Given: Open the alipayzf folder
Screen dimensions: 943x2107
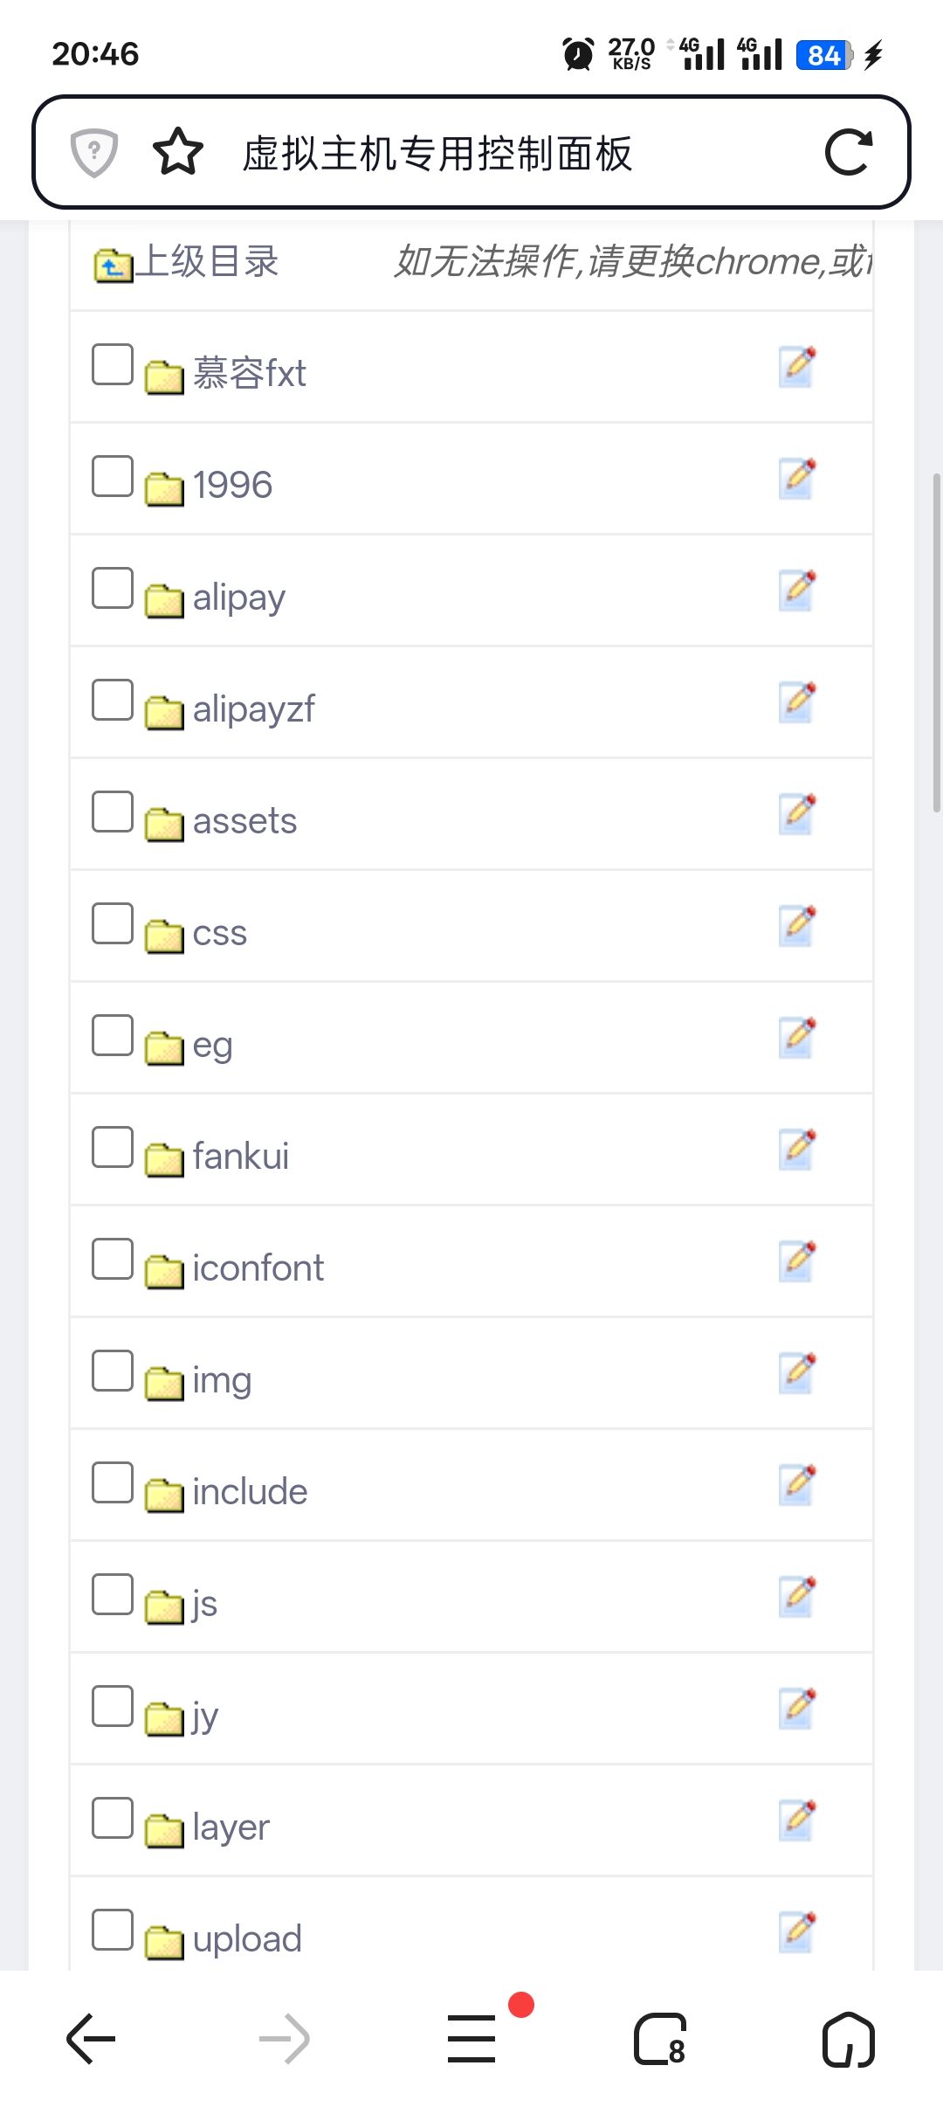Looking at the screenshot, I should pos(253,709).
